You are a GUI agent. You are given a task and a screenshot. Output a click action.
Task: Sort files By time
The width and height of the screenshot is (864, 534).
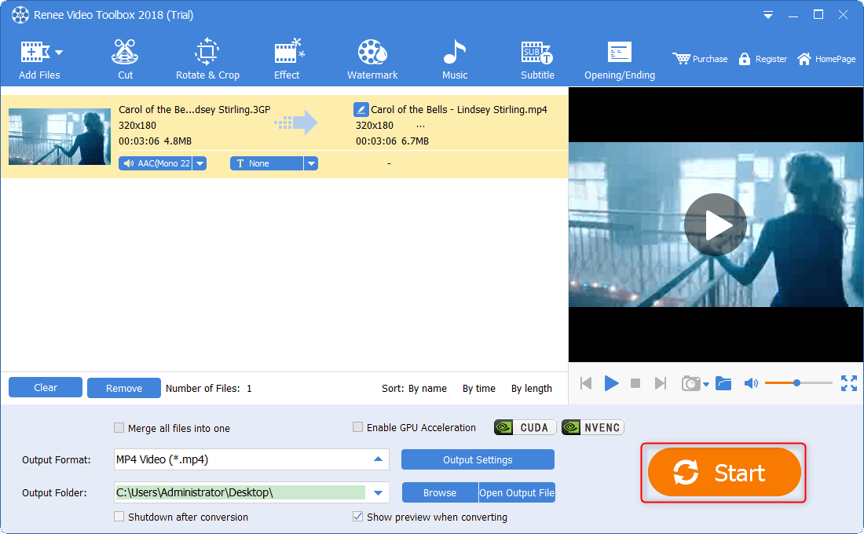(478, 388)
